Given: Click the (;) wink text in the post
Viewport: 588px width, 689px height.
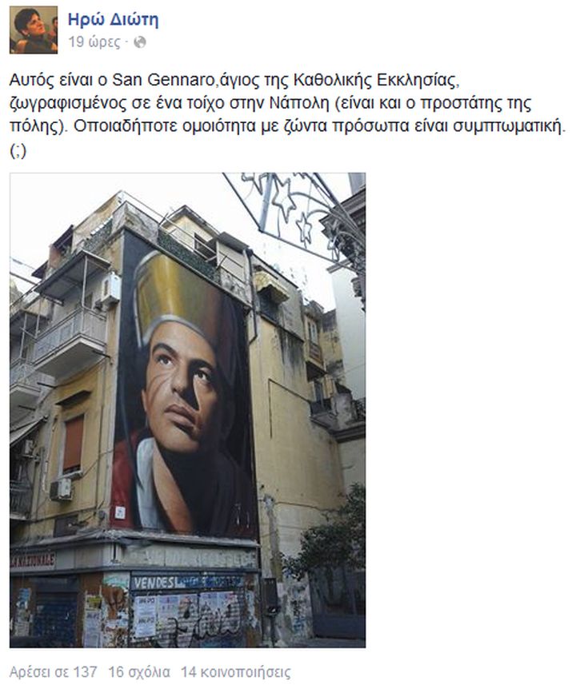Looking at the screenshot, I should pyautogui.click(x=18, y=151).
